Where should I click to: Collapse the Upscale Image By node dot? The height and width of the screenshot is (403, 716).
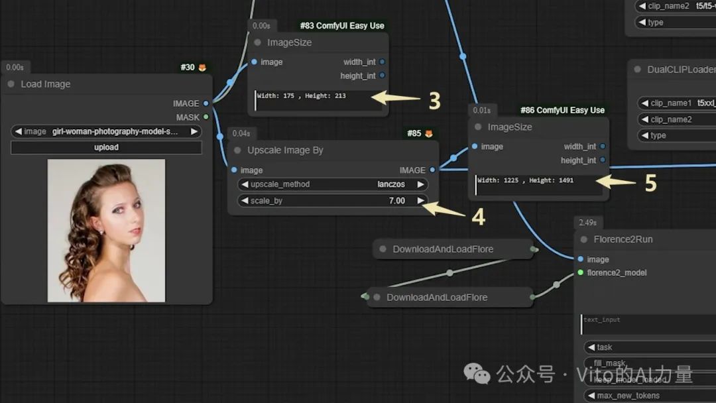tap(237, 150)
